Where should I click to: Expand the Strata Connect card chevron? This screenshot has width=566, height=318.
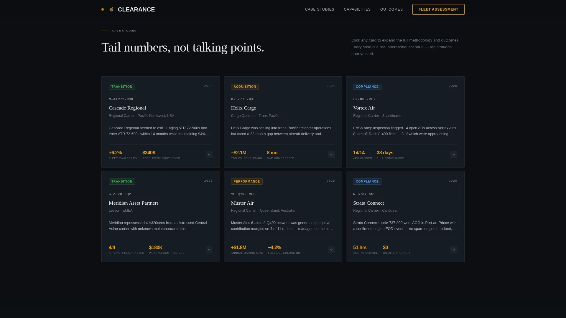tap(454, 250)
